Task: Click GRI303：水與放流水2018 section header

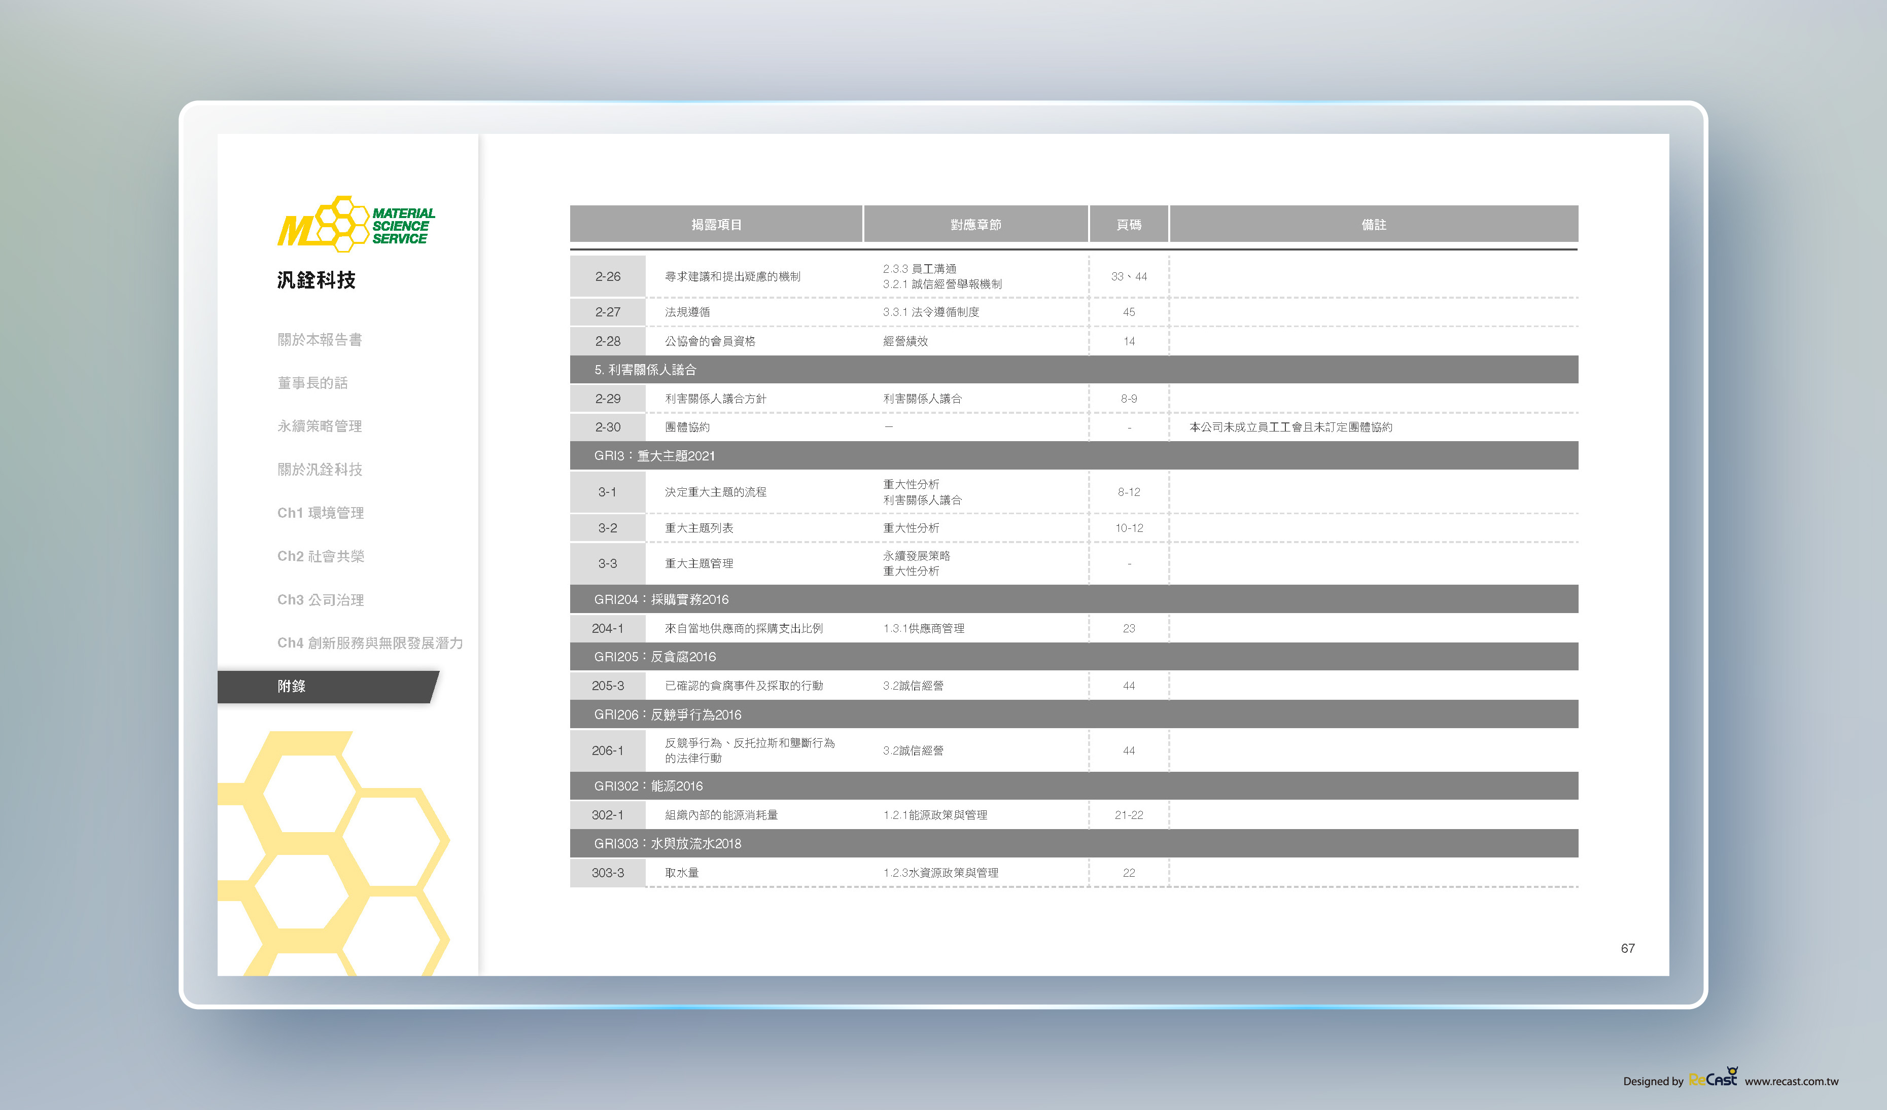Action: [1074, 844]
